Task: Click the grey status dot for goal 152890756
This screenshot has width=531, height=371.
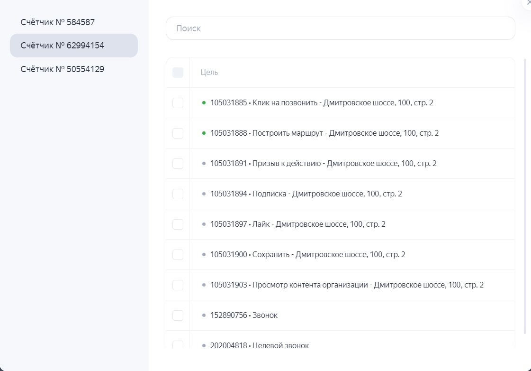Action: point(204,315)
